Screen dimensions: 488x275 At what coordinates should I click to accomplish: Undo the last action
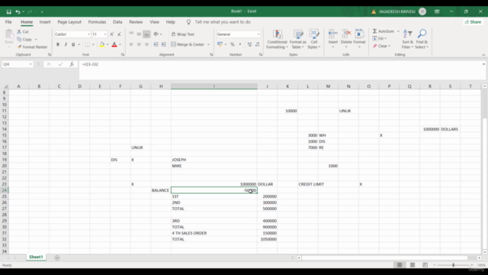coord(18,12)
